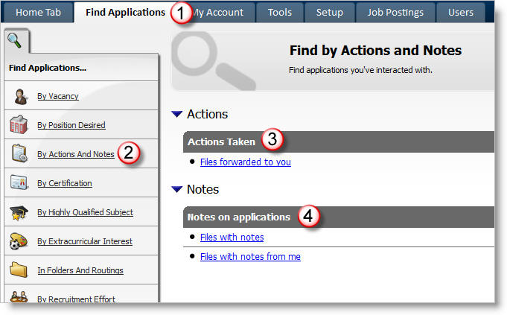Screen dimensions: 507x315
Task: Click the person icon beside By Vacancy
Action: [x=21, y=96]
